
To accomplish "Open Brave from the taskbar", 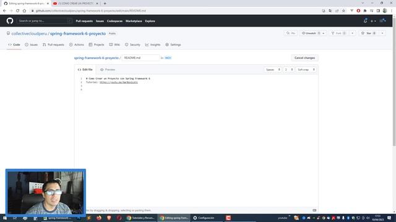I will (x=109, y=218).
